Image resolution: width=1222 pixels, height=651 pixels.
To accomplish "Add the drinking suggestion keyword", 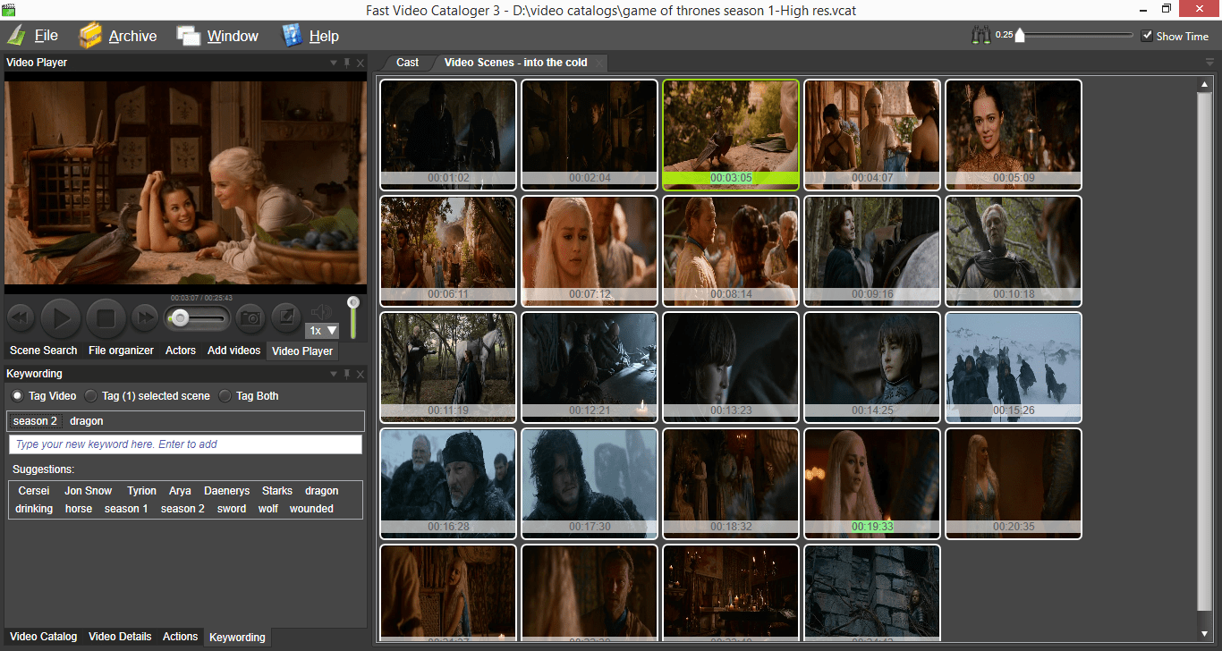I will 34,509.
